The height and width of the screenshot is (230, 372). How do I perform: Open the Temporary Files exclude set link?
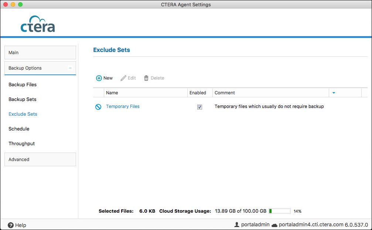pos(123,107)
